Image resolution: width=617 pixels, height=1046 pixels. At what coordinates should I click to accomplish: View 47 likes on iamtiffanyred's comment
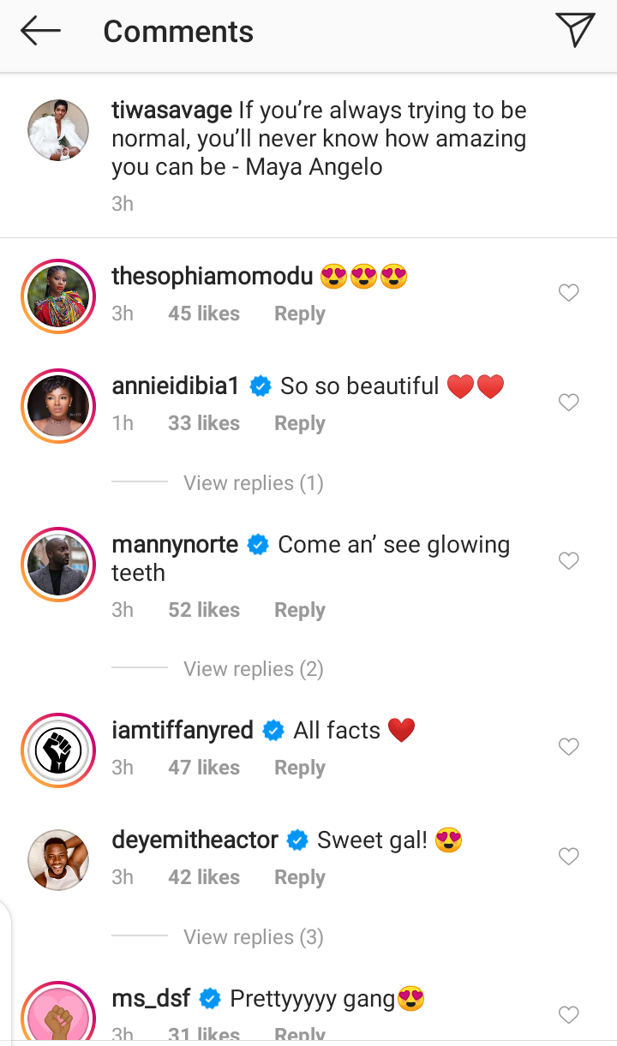(204, 768)
